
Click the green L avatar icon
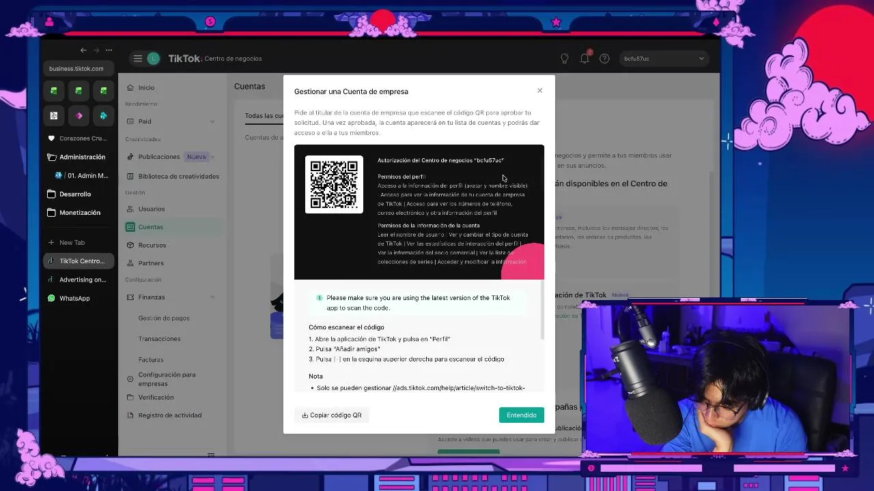coord(154,59)
